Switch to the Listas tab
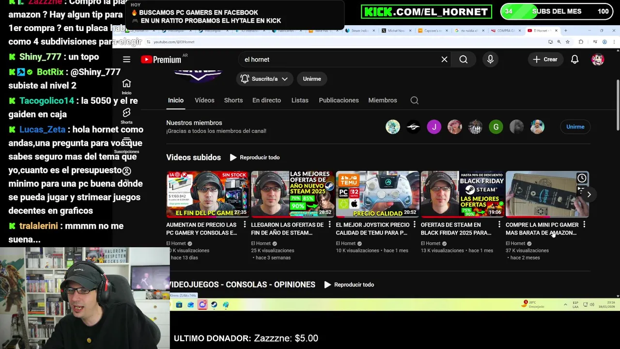 tap(300, 100)
